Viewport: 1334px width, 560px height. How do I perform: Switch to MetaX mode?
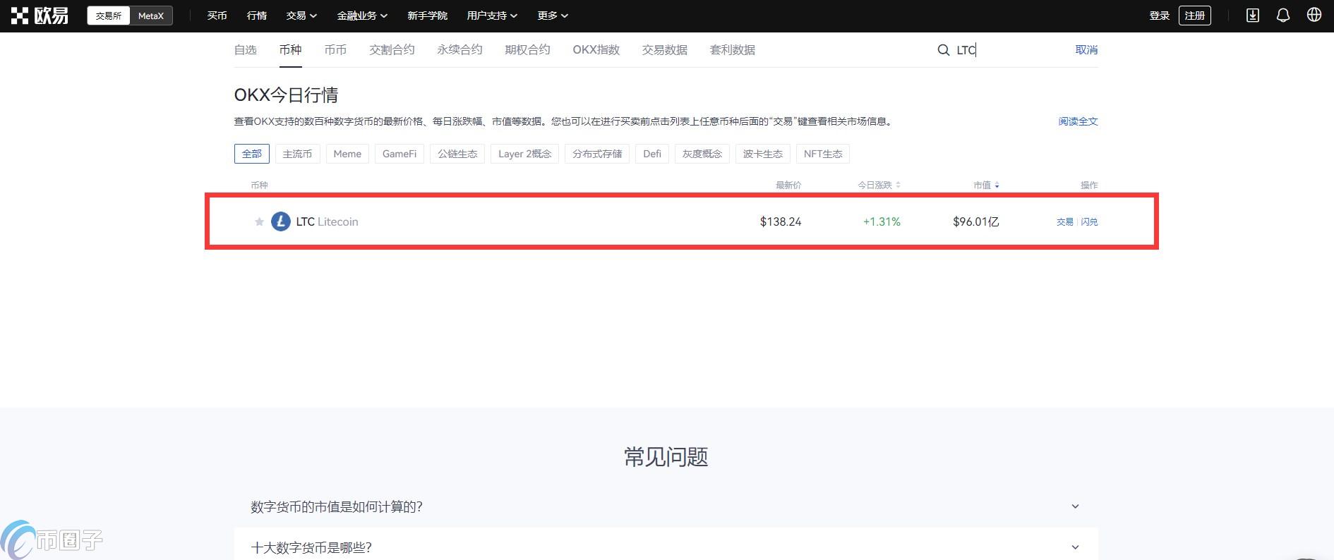(x=151, y=16)
